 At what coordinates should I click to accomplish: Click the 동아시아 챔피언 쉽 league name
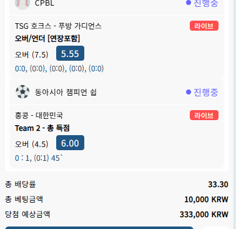66,92
